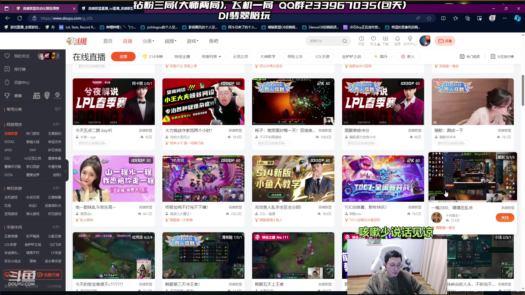This screenshot has height=295, width=525.
Task: Open 热门视频 video icon link
Action: 469,57
